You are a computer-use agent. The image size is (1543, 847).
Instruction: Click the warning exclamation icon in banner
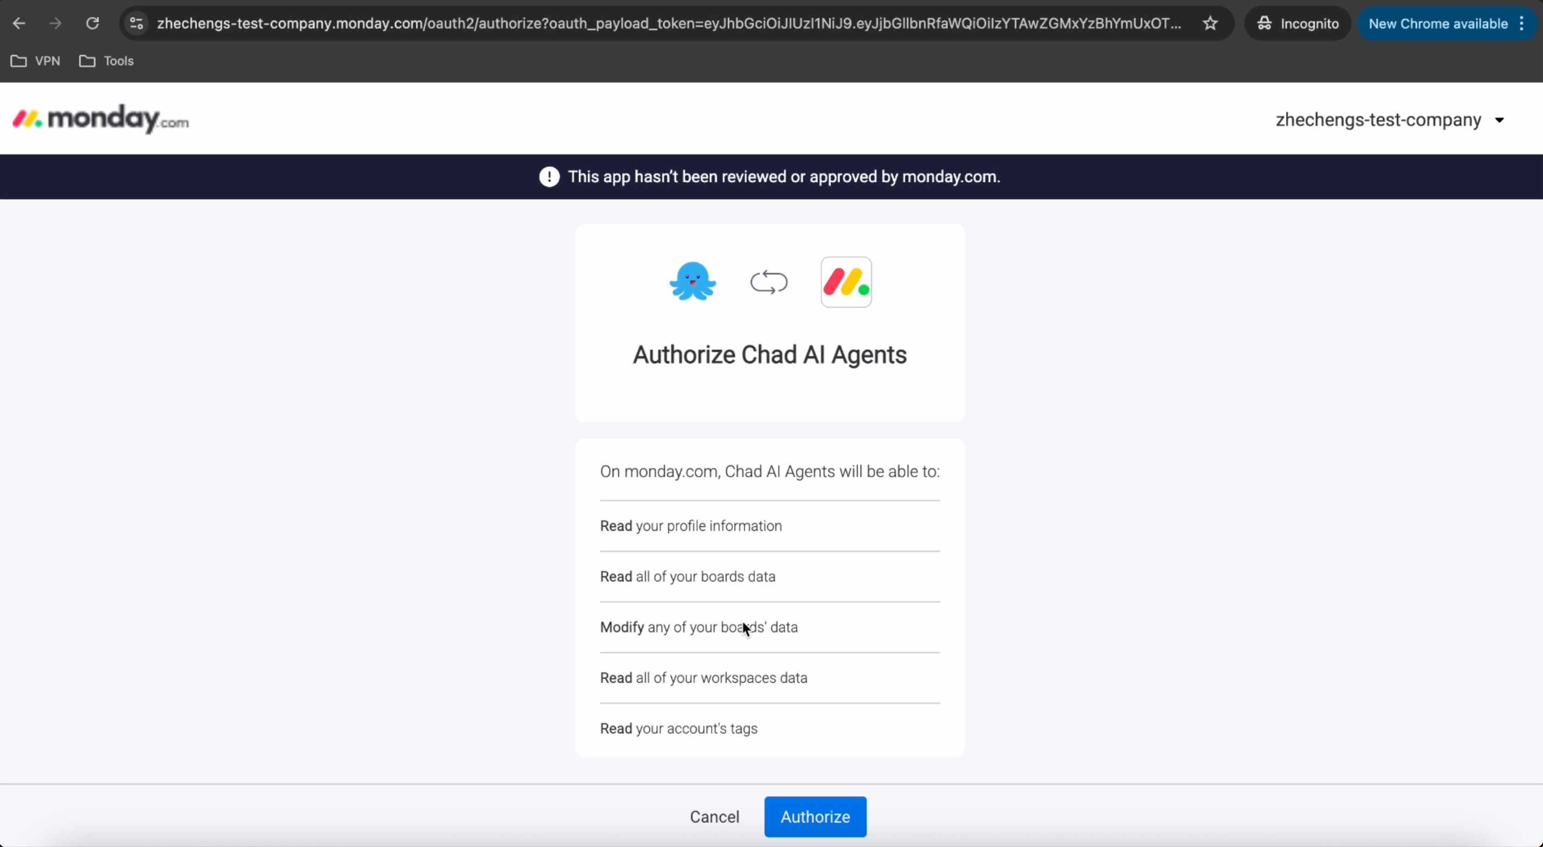pyautogui.click(x=549, y=177)
